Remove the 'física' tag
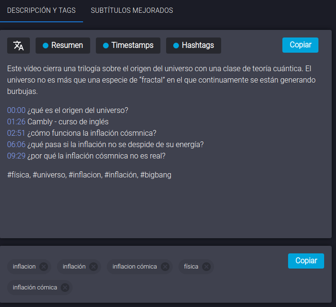Screen dimensions: 336x307 206,267
